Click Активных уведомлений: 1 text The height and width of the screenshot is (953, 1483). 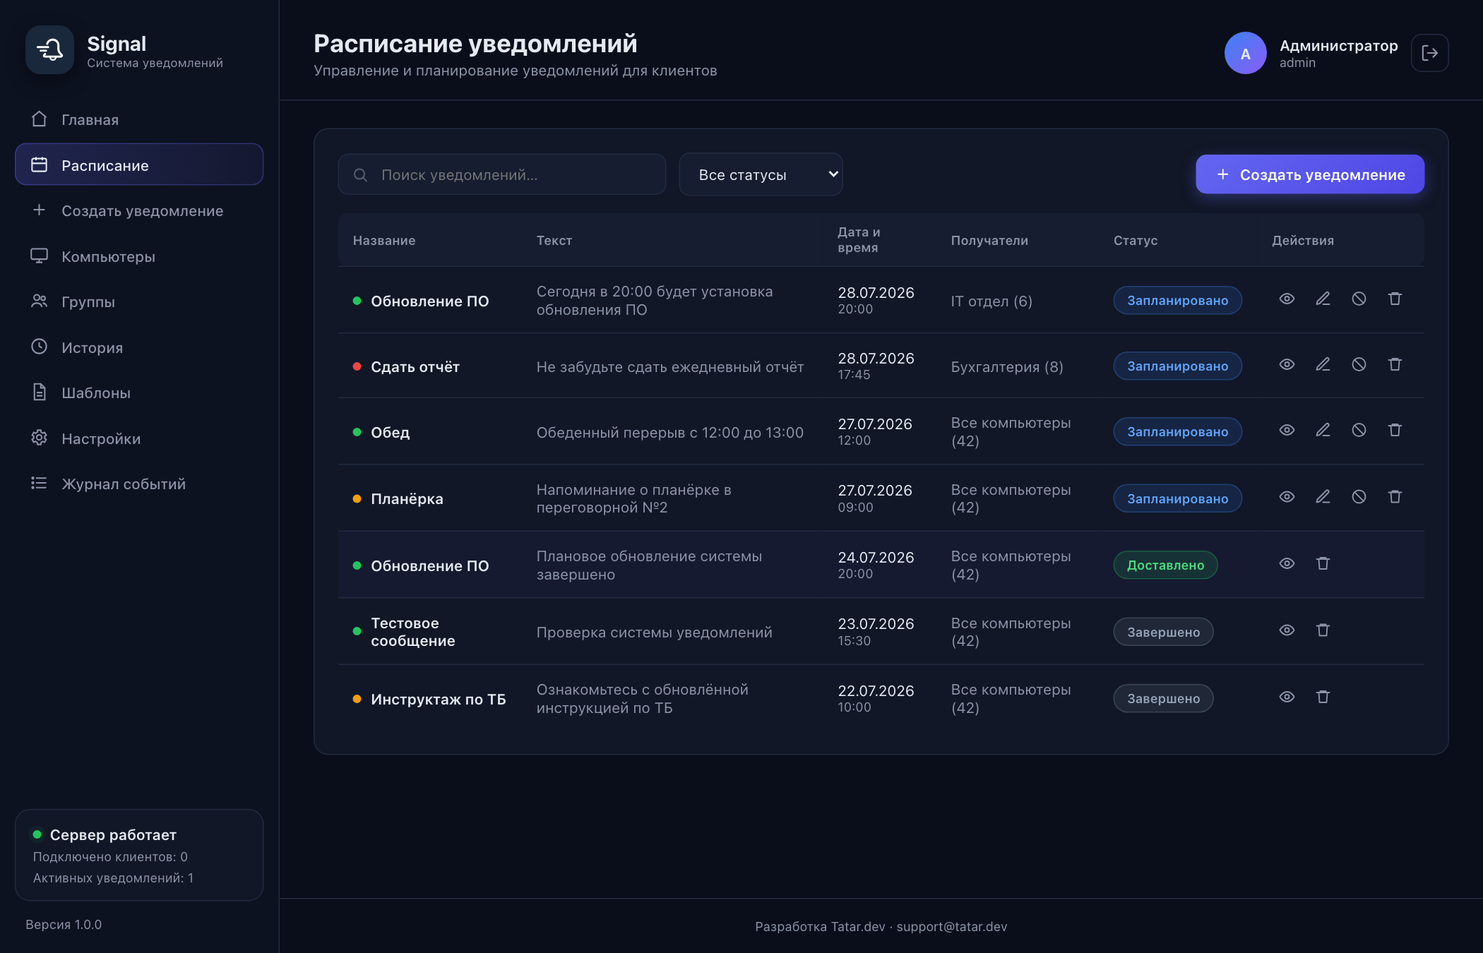[113, 877]
